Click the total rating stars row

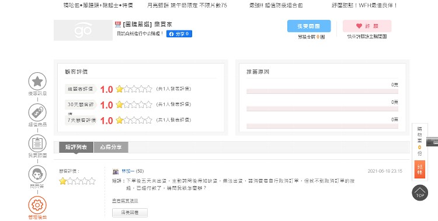coord(134,89)
